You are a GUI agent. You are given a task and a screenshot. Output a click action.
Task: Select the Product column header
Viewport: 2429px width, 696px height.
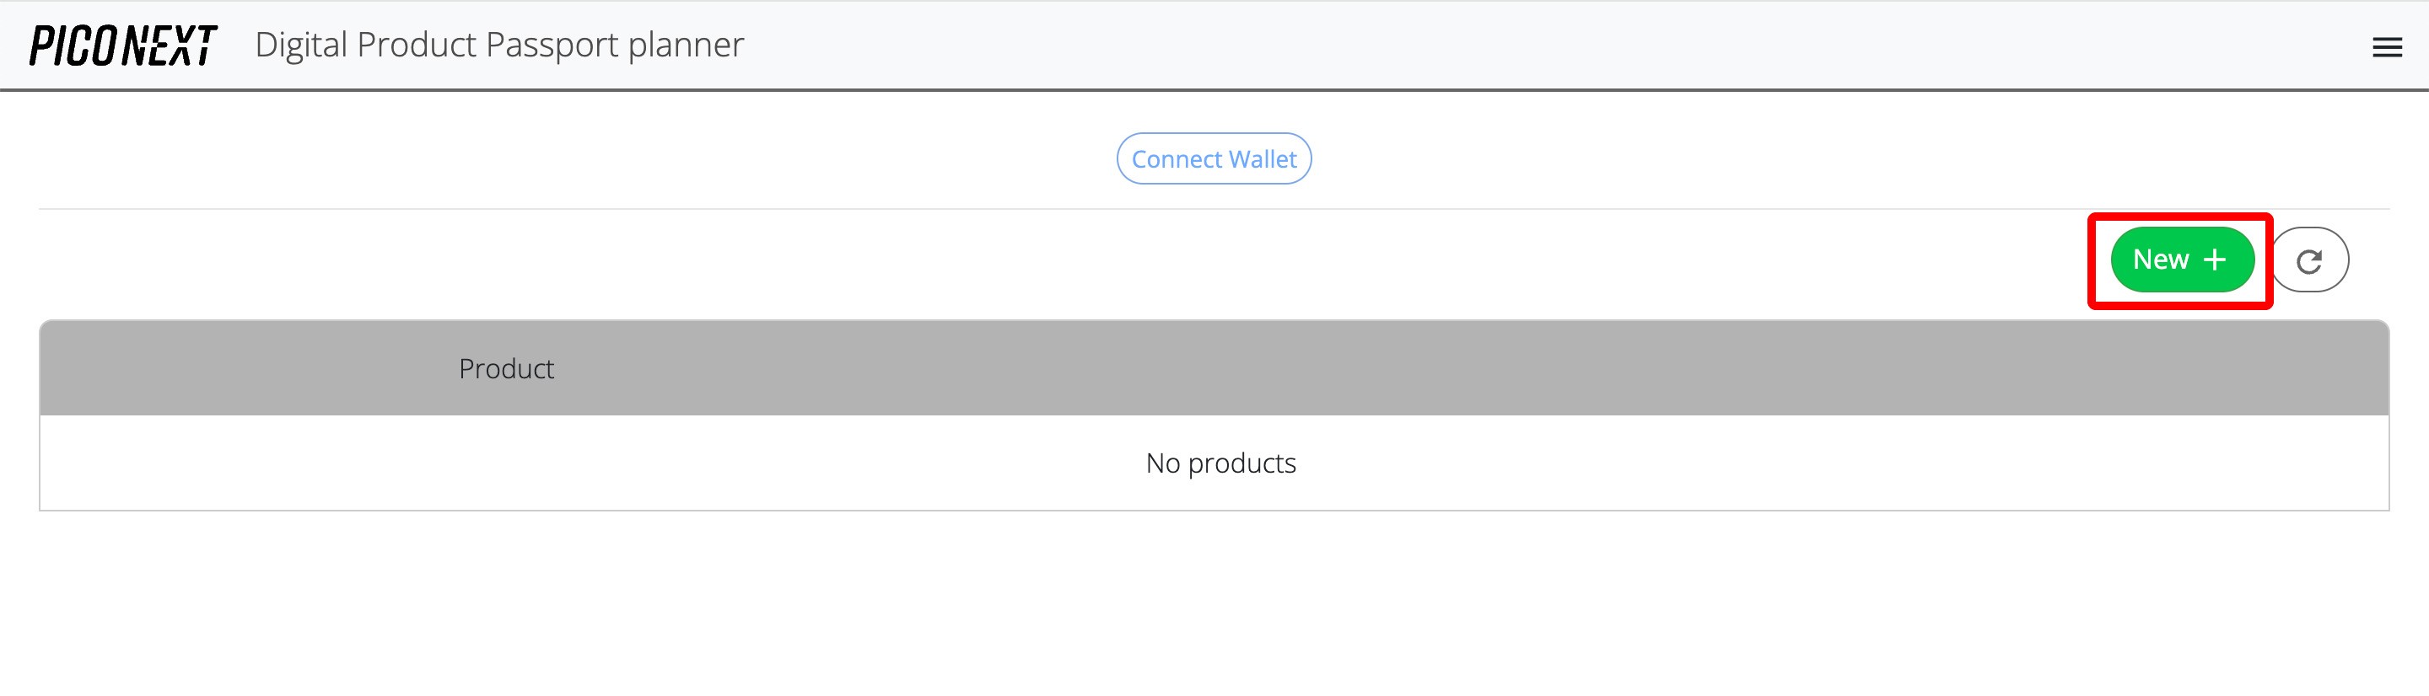click(x=505, y=368)
